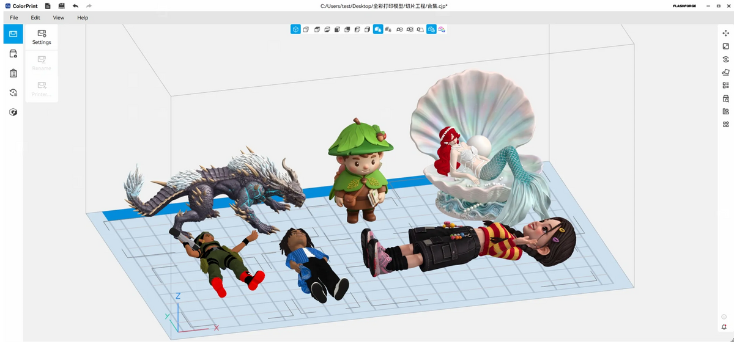The width and height of the screenshot is (734, 344).
Task: Open the list icon in the right toolbar
Action: 725,86
